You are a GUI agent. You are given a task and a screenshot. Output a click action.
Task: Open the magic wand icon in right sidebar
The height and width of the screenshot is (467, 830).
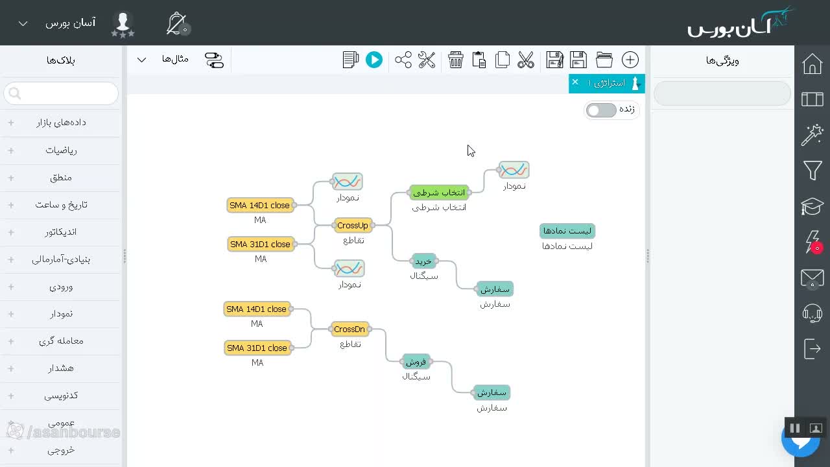(812, 135)
